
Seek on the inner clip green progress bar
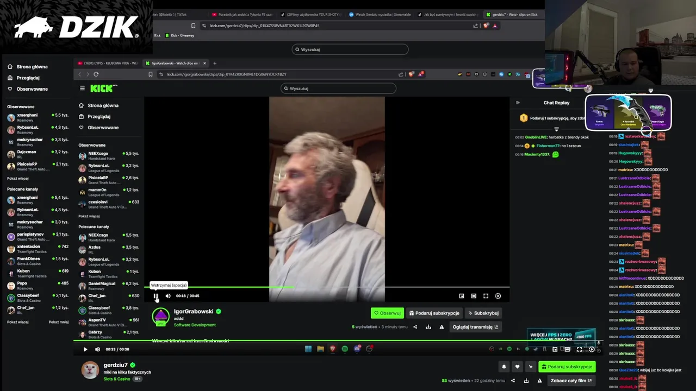[x=327, y=287]
